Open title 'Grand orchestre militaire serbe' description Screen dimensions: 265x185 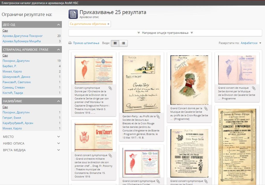[x=93, y=166]
